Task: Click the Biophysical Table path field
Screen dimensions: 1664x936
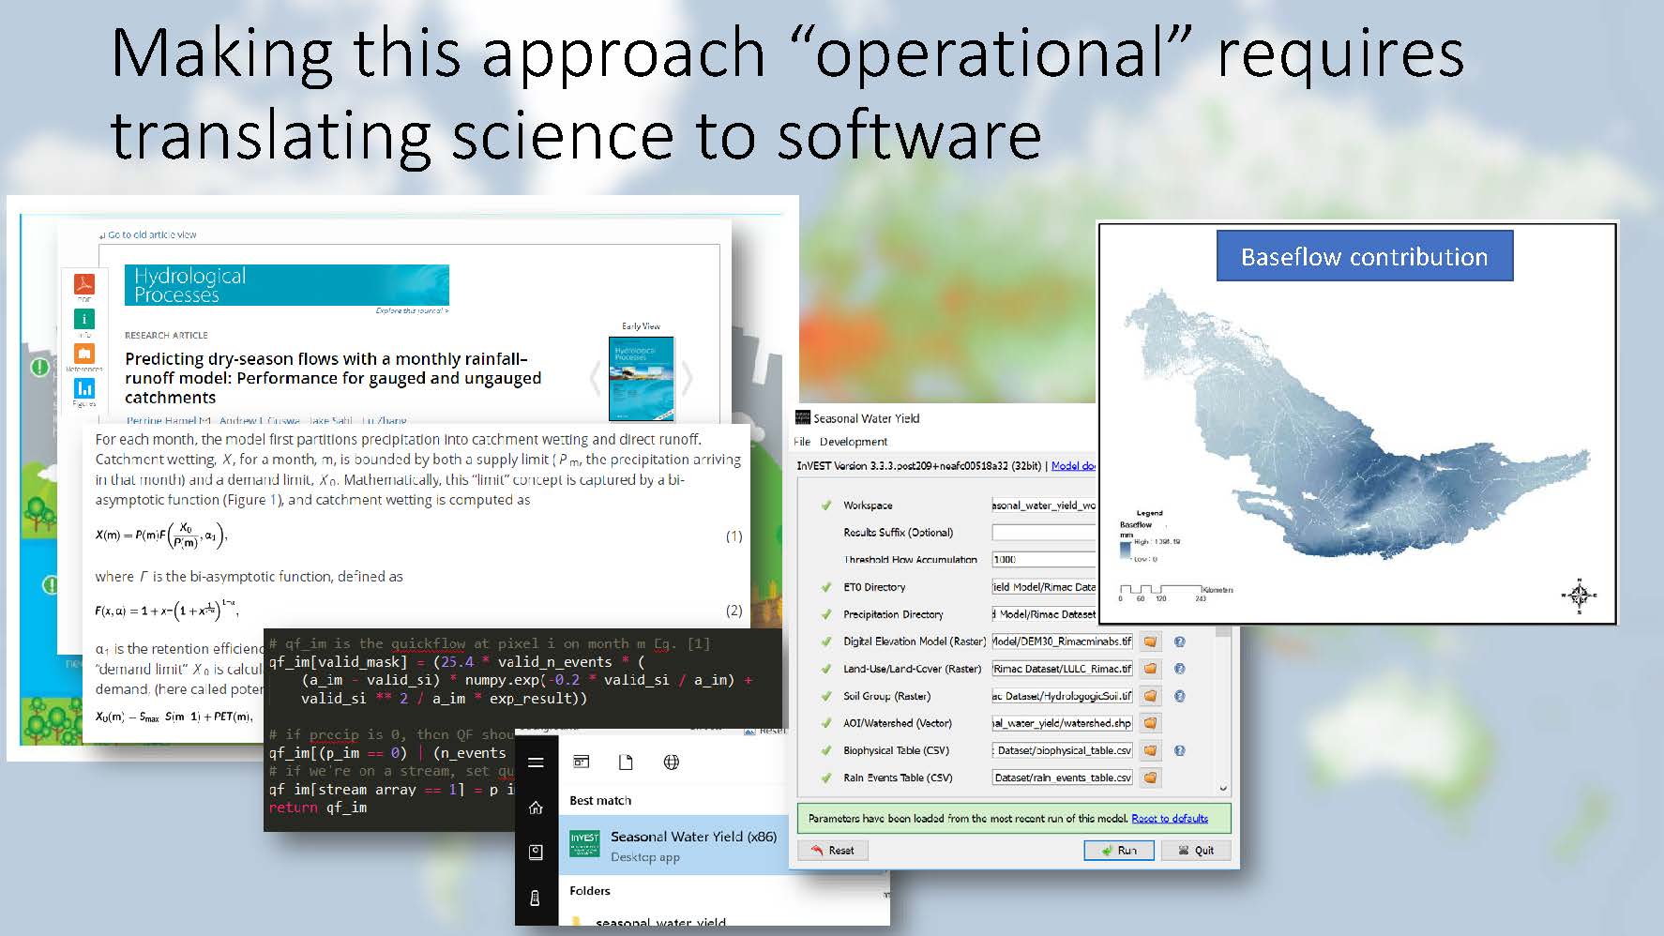Action: (1063, 750)
